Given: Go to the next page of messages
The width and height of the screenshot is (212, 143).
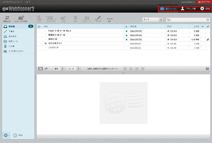Looking at the screenshot, I should click(137, 68).
